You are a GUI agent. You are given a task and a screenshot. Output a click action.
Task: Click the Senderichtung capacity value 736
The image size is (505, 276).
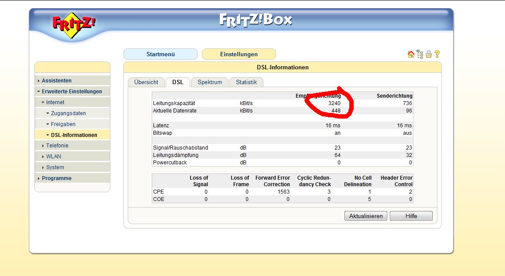click(407, 103)
